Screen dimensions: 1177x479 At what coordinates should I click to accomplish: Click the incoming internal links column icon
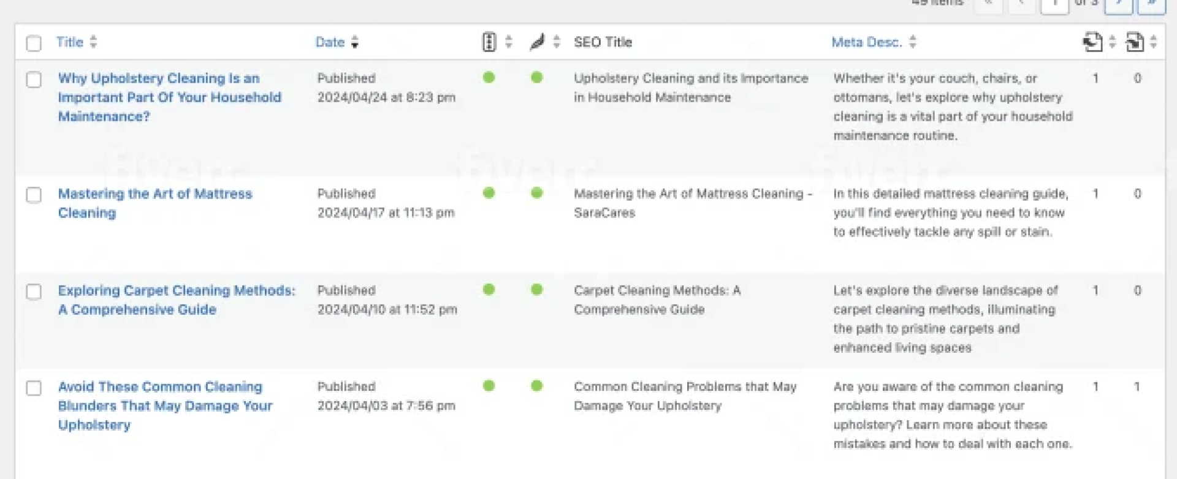[1134, 42]
